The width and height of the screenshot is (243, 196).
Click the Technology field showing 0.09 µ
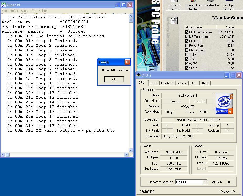pyautogui.click(x=169, y=112)
